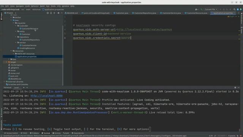This screenshot has height=137, width=243.
Task: Select the Local terminal tab
Action: [16, 88]
